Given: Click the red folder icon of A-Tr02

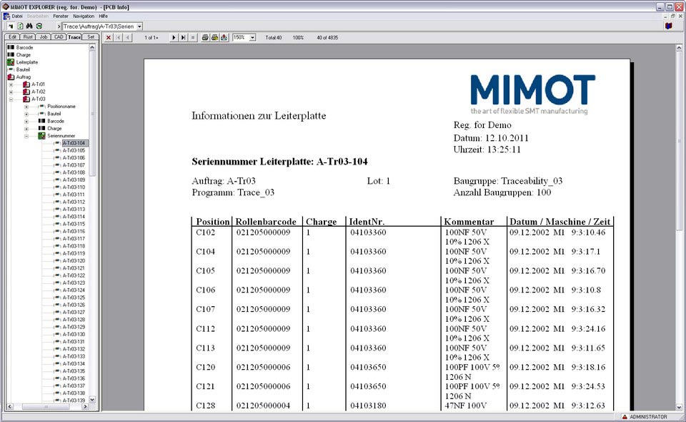Looking at the screenshot, I should (x=26, y=92).
